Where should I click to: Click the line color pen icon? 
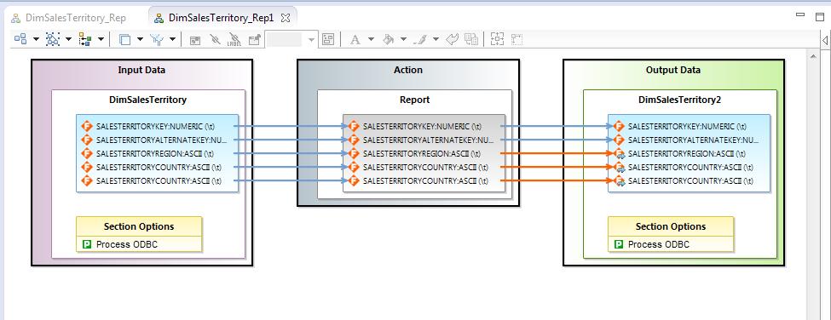pyautogui.click(x=419, y=40)
